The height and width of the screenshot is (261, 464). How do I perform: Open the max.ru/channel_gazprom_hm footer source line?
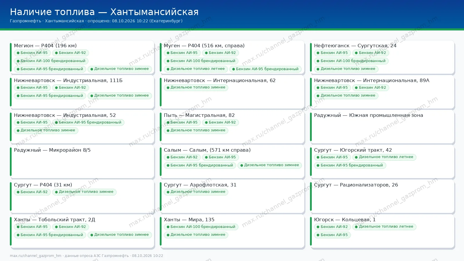coord(86,256)
